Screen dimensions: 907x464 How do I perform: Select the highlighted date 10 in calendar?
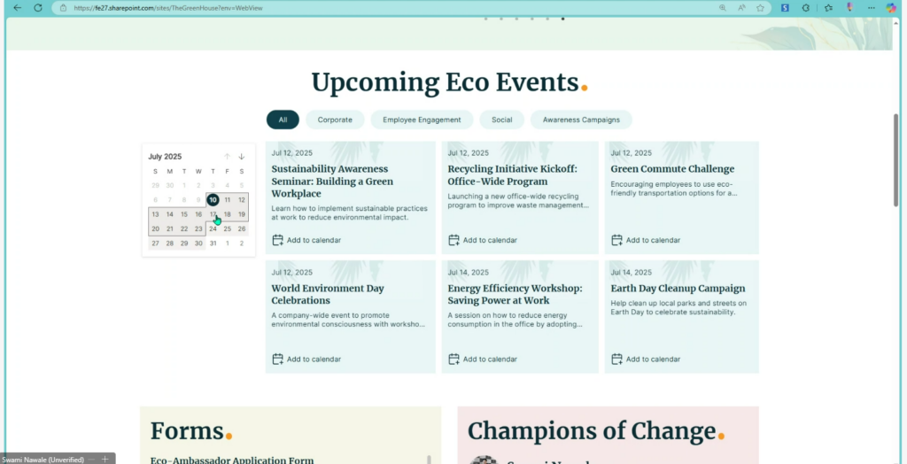[213, 200]
